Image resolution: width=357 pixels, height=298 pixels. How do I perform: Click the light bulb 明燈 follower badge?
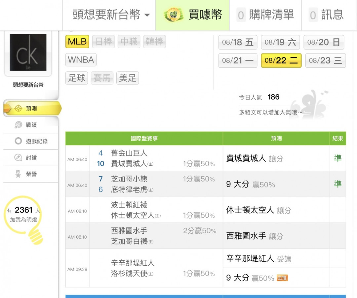tap(23, 219)
